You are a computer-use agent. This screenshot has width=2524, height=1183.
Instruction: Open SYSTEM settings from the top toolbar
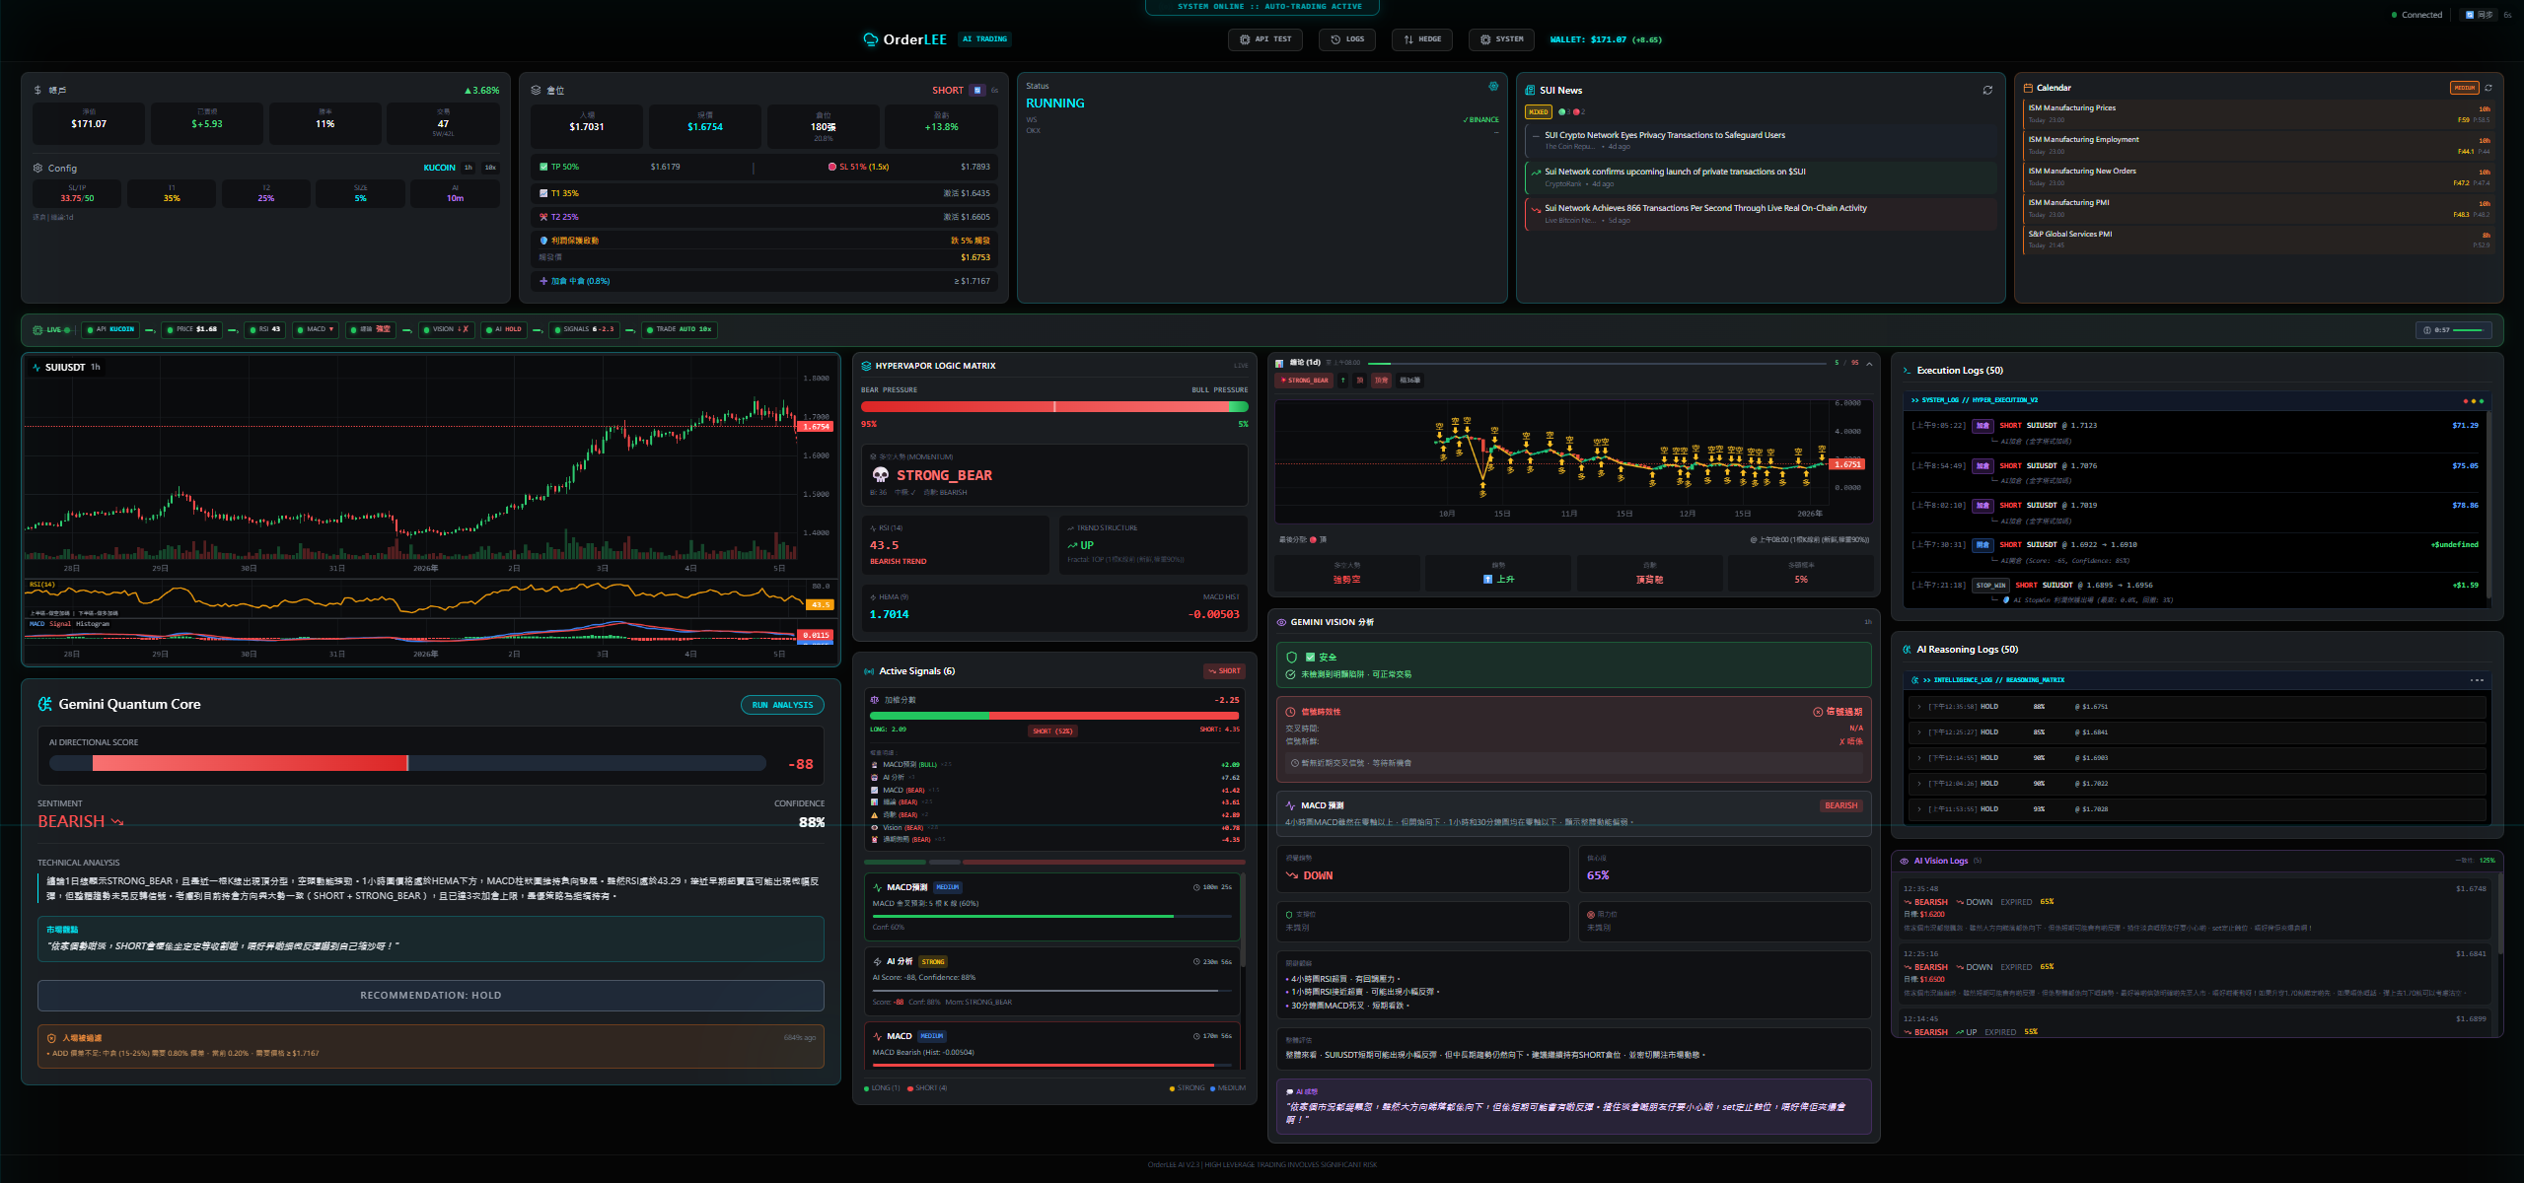click(1500, 39)
